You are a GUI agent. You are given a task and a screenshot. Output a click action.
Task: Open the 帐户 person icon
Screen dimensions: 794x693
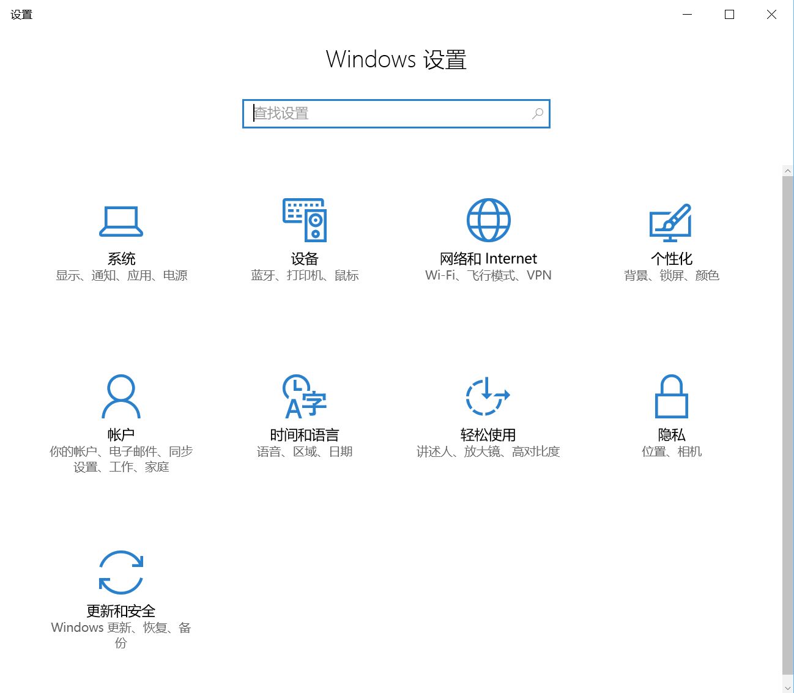tap(121, 396)
